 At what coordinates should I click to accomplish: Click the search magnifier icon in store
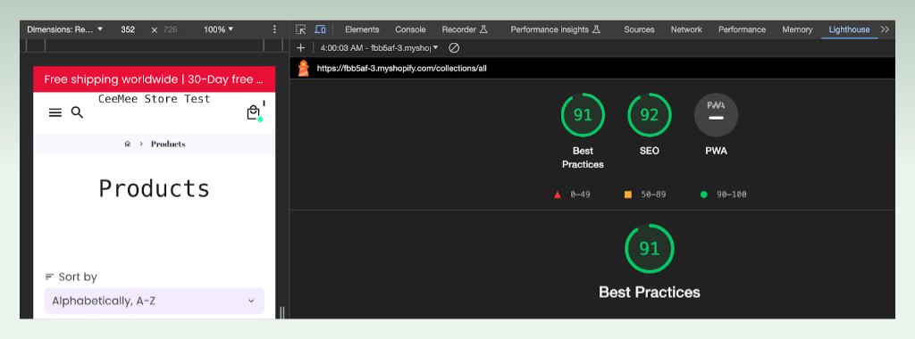click(x=77, y=112)
